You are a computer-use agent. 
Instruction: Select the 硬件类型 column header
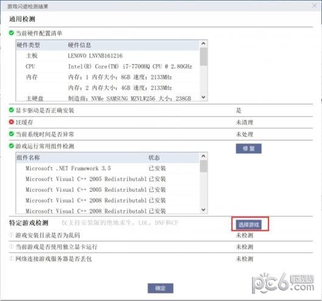click(29, 45)
